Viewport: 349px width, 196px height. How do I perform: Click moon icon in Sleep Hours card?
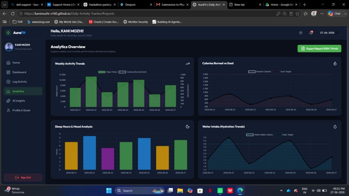click(x=187, y=127)
